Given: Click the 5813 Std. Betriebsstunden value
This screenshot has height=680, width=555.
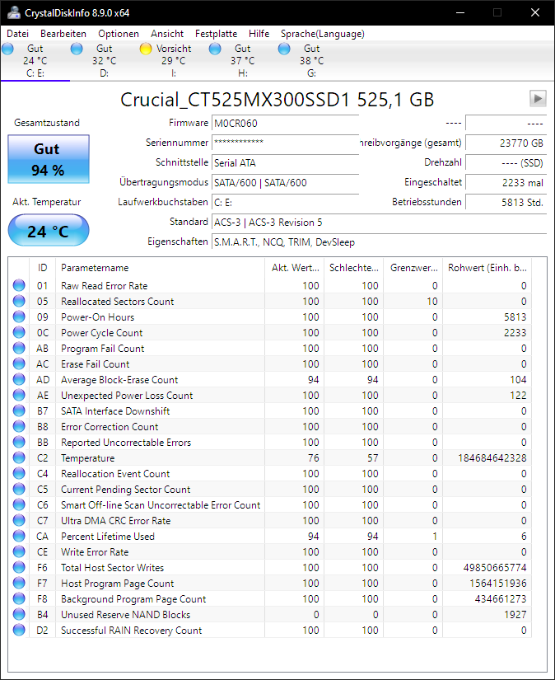Looking at the screenshot, I should (506, 202).
